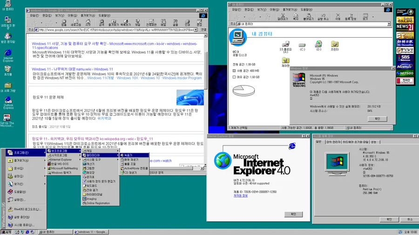Viewport: 419px width, 235px height.
Task: Open the Forward (앞으로) dropdown arrow in Internet Explorer toolbar
Action: point(56,23)
